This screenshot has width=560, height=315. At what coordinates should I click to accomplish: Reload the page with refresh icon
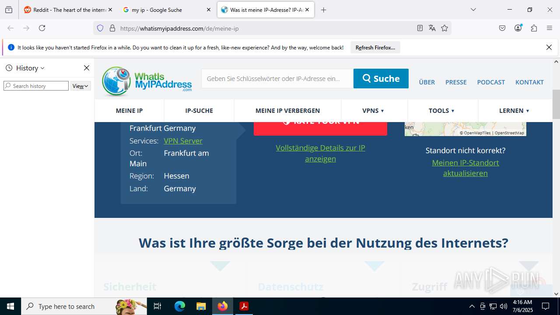[x=42, y=28]
